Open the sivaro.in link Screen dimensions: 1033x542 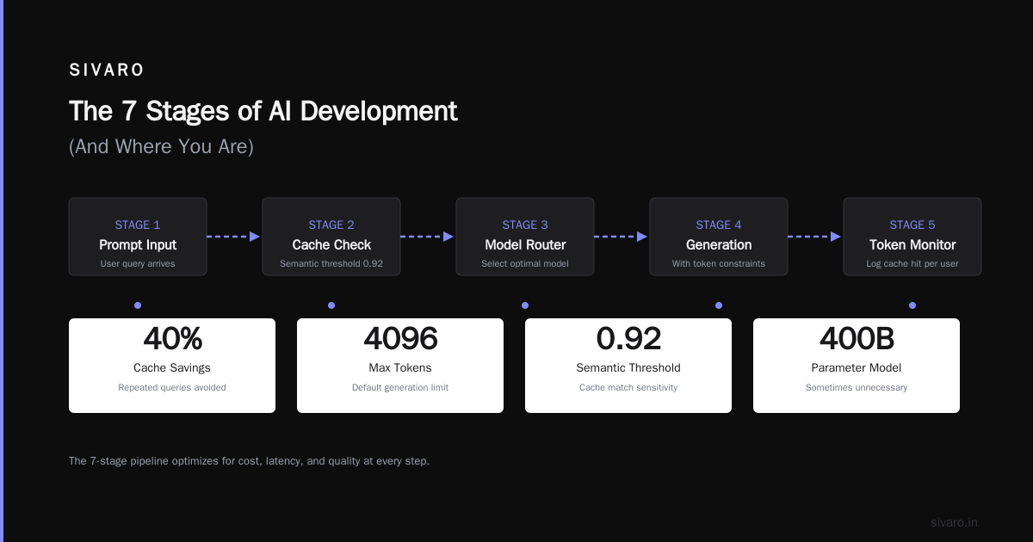[954, 522]
